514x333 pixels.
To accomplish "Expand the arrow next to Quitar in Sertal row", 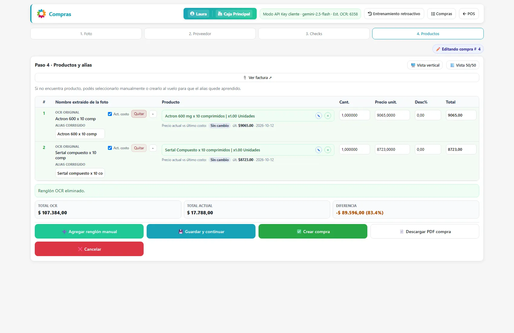I will click(153, 148).
